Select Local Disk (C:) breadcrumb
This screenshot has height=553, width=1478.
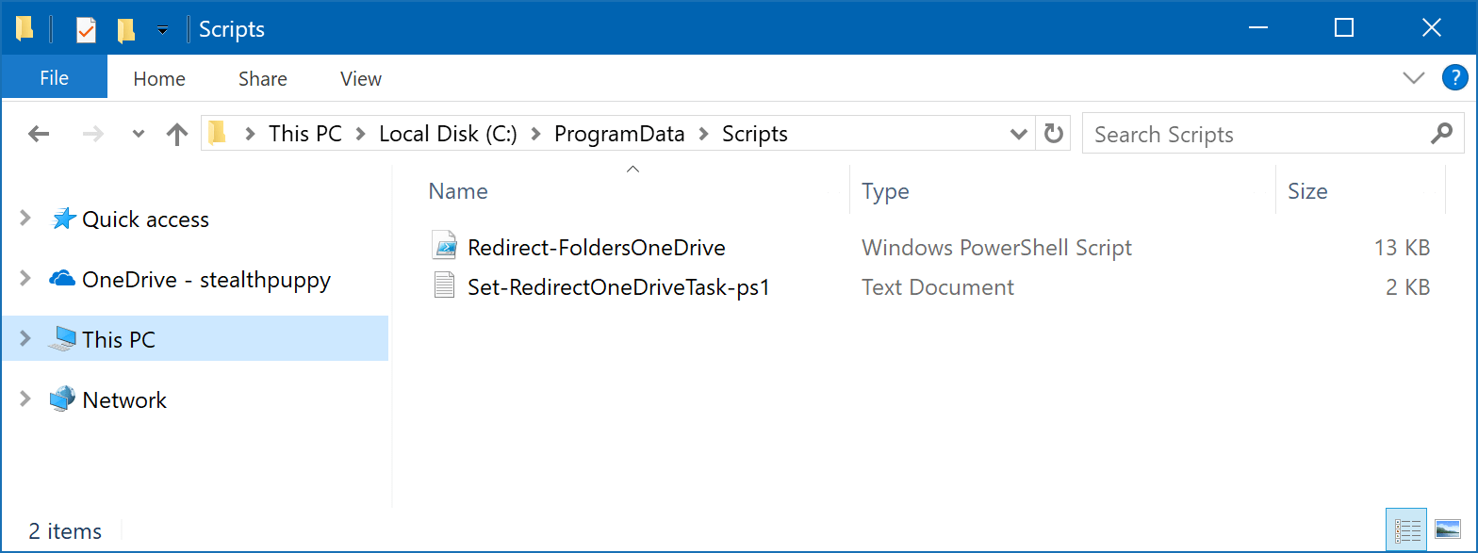pyautogui.click(x=448, y=134)
